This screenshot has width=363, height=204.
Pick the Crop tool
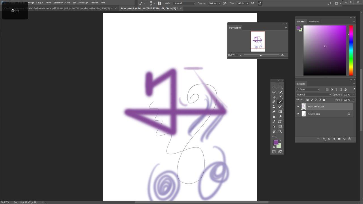click(274, 97)
